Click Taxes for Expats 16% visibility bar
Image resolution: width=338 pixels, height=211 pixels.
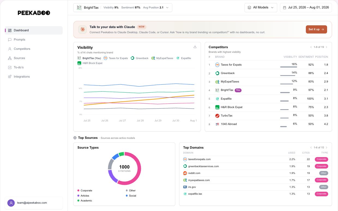288,67
